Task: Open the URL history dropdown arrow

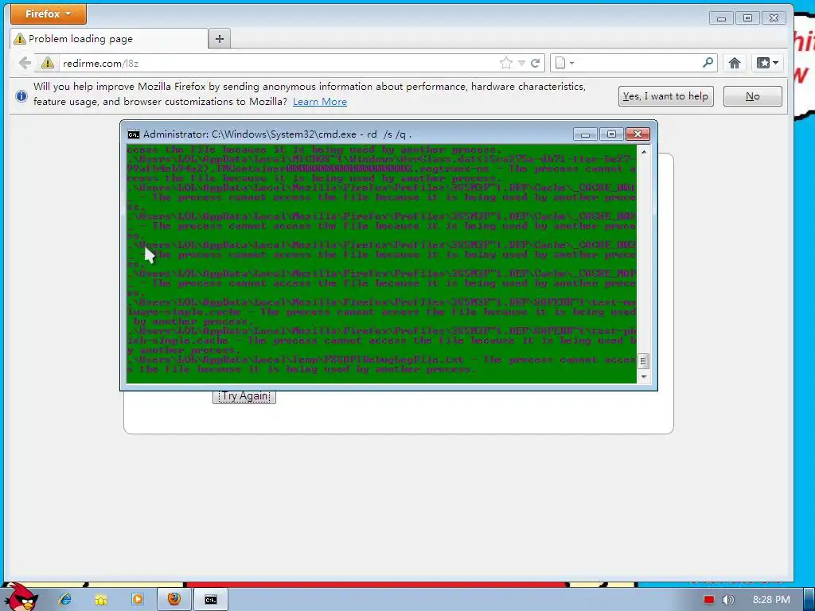Action: tap(521, 64)
